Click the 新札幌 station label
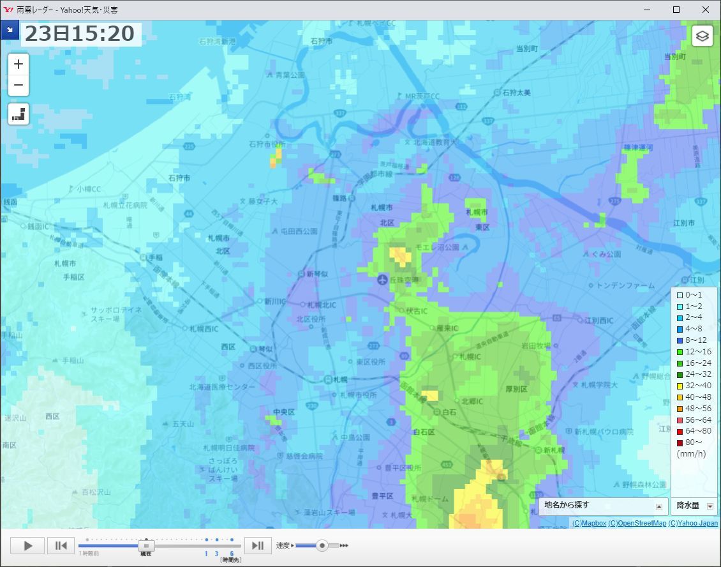The width and height of the screenshot is (721, 567). (x=554, y=450)
